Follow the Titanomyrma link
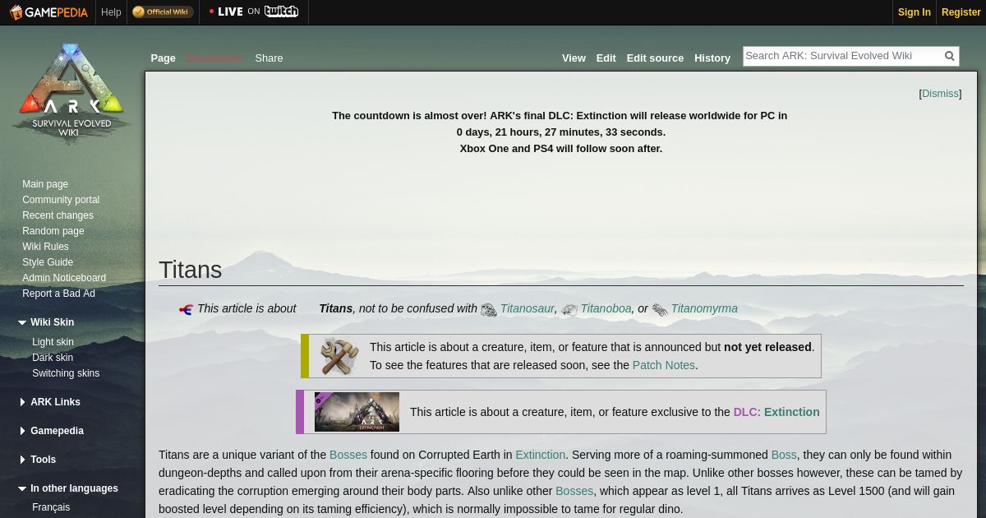 (x=704, y=308)
